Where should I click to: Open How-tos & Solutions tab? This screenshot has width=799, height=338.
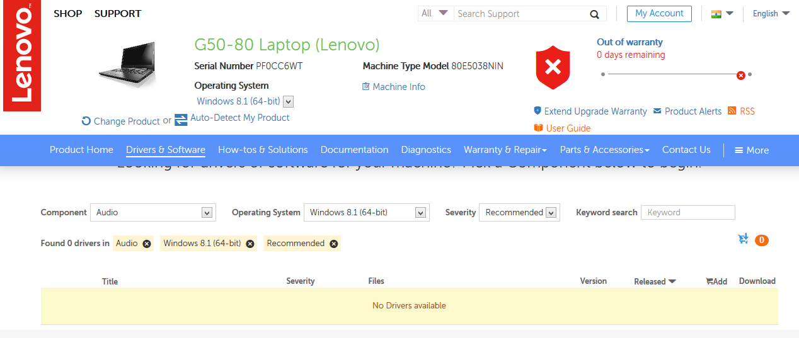tap(263, 150)
